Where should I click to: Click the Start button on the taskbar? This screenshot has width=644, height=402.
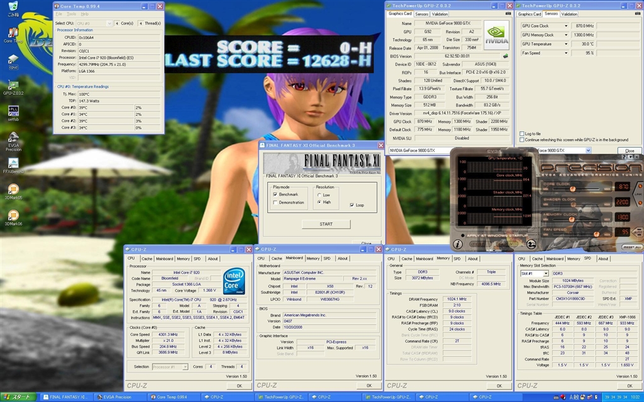click(18, 397)
